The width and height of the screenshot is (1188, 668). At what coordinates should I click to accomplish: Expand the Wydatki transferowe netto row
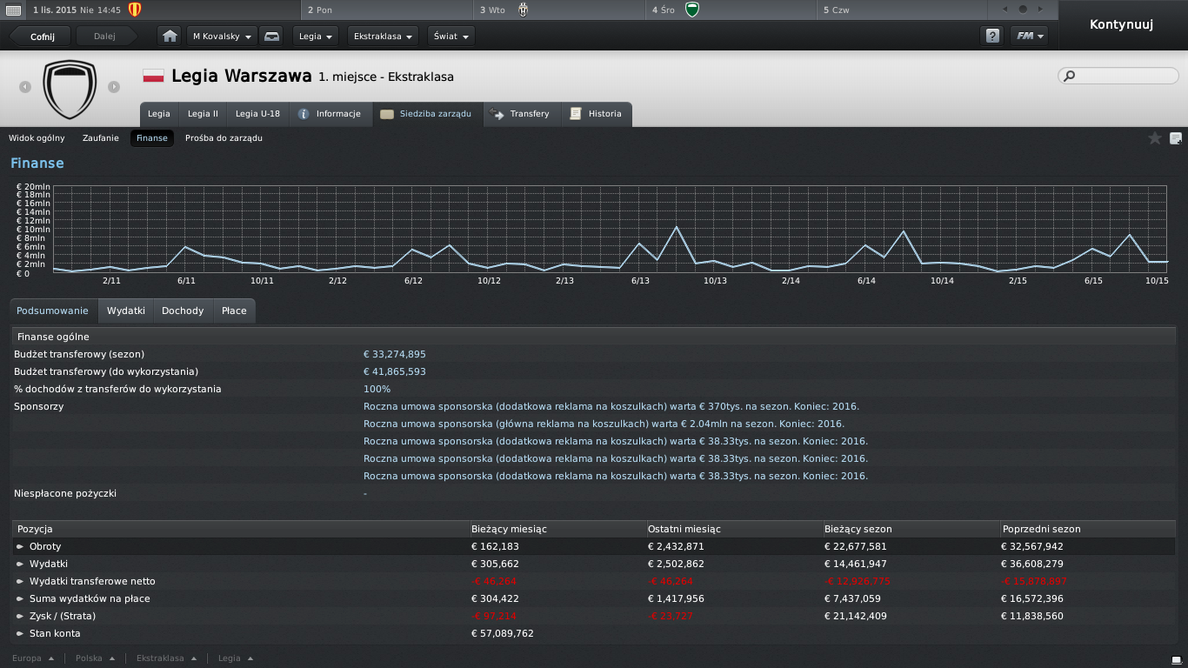[x=20, y=582]
